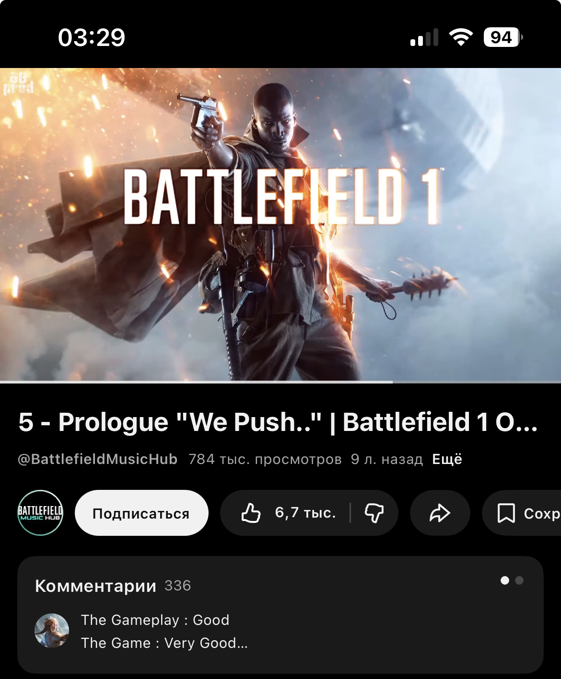
Task: Tap the 6,7 тыс. like count
Action: (305, 513)
